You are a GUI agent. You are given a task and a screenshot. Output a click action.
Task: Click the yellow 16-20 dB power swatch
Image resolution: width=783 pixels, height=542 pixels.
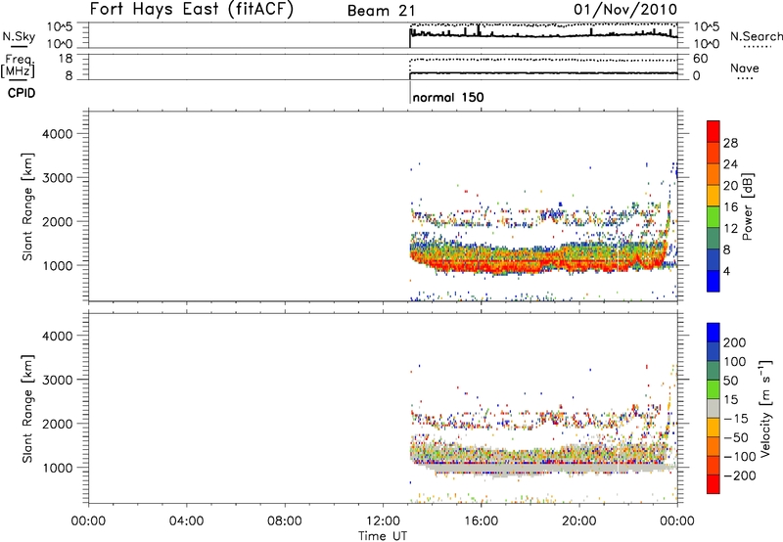pyautogui.click(x=714, y=195)
